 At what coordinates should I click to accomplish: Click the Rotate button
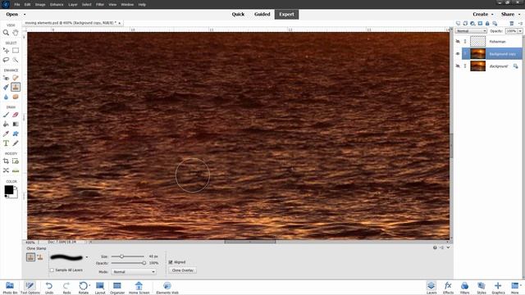tap(84, 288)
